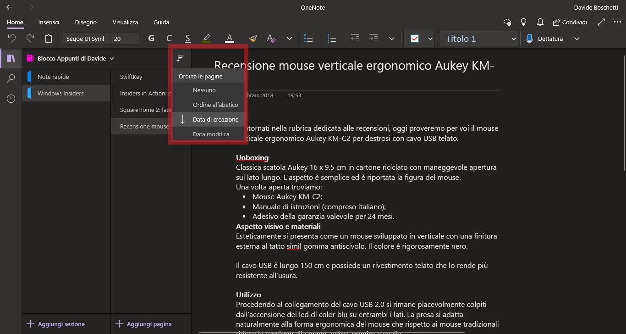Image resolution: width=626 pixels, height=334 pixels.
Task: Increase the paragraph indent
Action: [x=373, y=39]
